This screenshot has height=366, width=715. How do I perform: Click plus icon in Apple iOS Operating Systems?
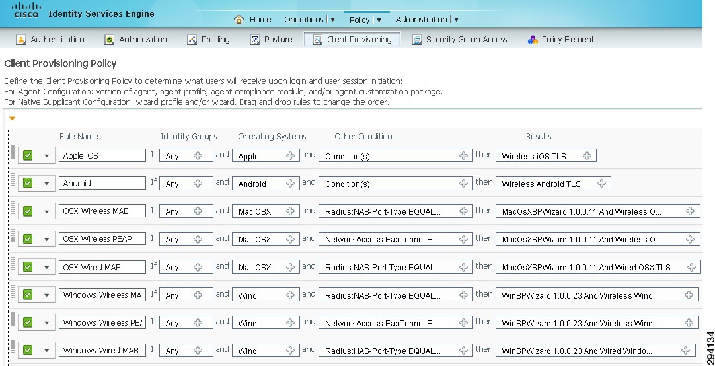[291, 155]
